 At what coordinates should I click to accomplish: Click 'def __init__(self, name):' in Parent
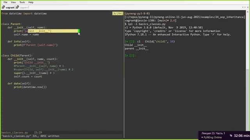click(27, 28)
